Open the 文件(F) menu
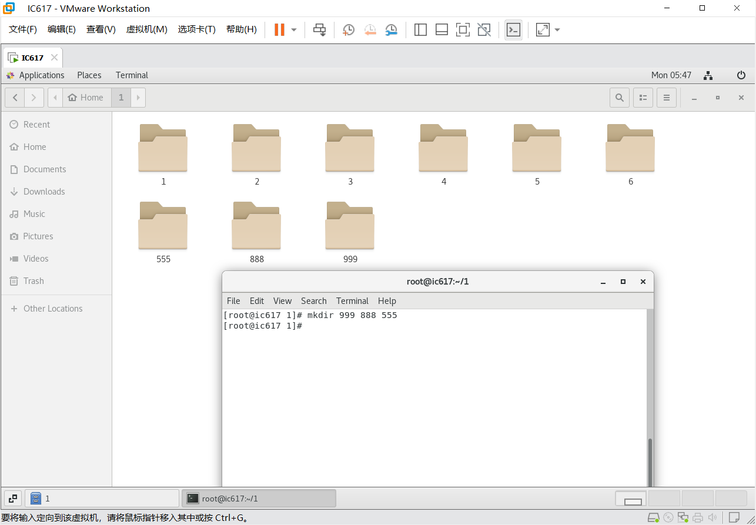 point(23,29)
